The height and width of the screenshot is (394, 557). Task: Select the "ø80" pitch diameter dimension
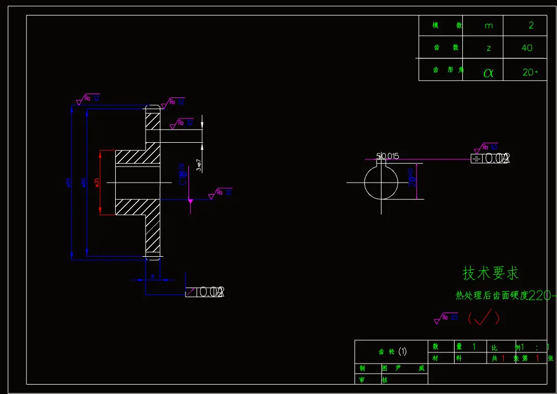[x=84, y=183]
